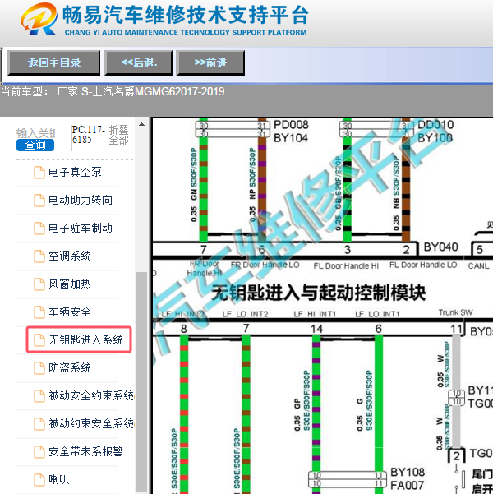Image resolution: width=493 pixels, height=494 pixels.
Task: Click the sidebar vertical scrollbar thumb
Action: tap(142, 381)
